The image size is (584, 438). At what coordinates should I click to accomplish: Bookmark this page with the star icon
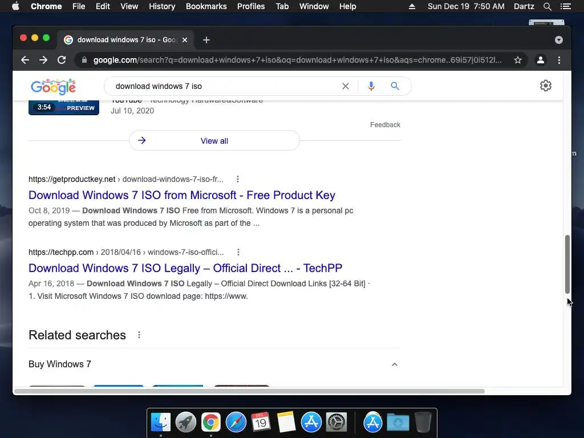518,60
